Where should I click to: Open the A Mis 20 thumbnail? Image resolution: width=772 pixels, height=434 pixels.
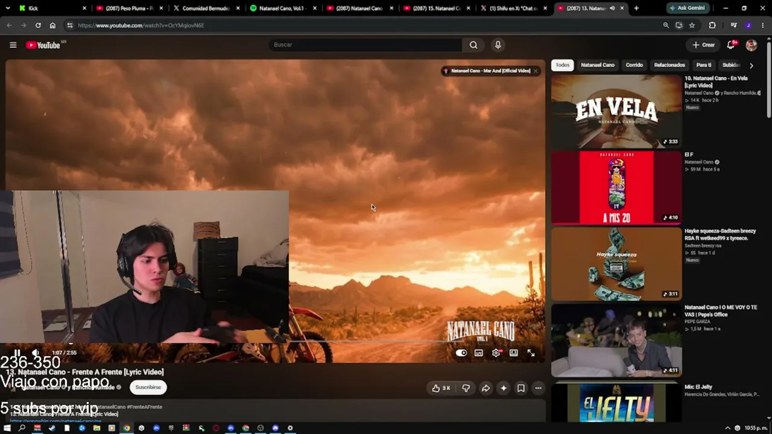[x=616, y=187]
